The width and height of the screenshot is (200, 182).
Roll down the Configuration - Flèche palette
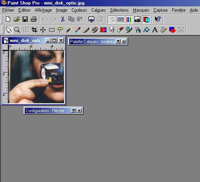(x=74, y=110)
